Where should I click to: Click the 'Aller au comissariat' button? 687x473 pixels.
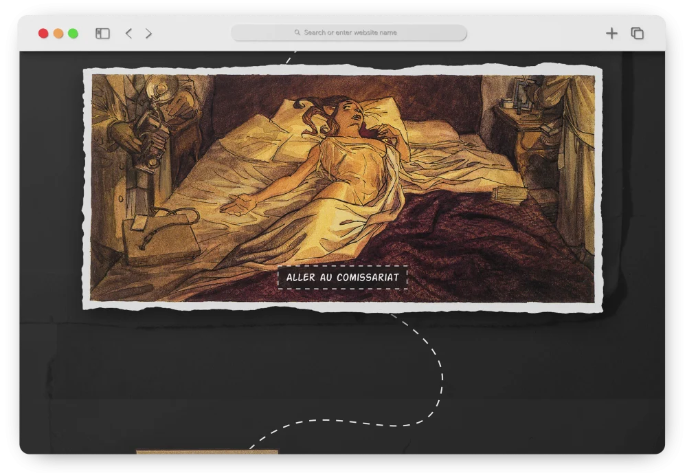[x=343, y=277]
